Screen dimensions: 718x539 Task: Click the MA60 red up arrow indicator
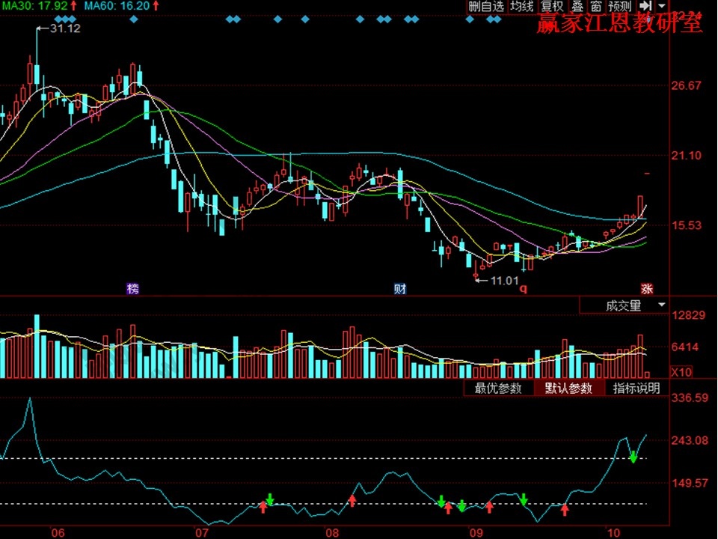pos(155,6)
